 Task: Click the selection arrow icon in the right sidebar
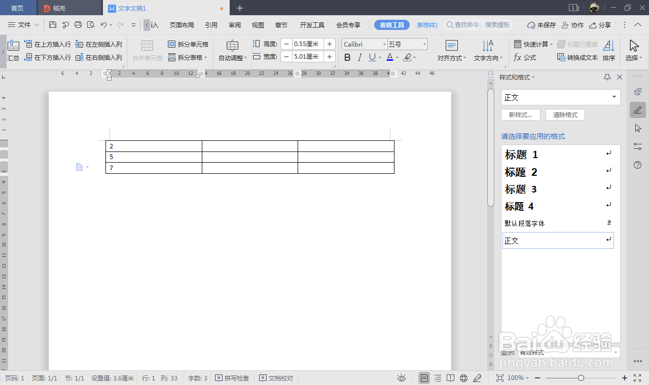coord(638,128)
